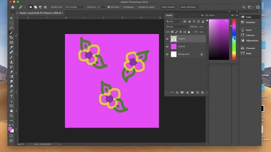Enable the Contiguous checkbox
This screenshot has width=271, height=152.
click(122, 7)
